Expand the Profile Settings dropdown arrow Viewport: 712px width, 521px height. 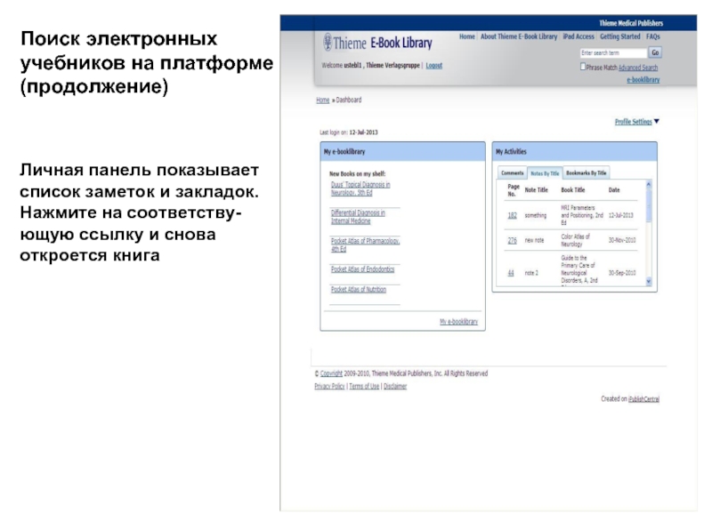(x=656, y=121)
